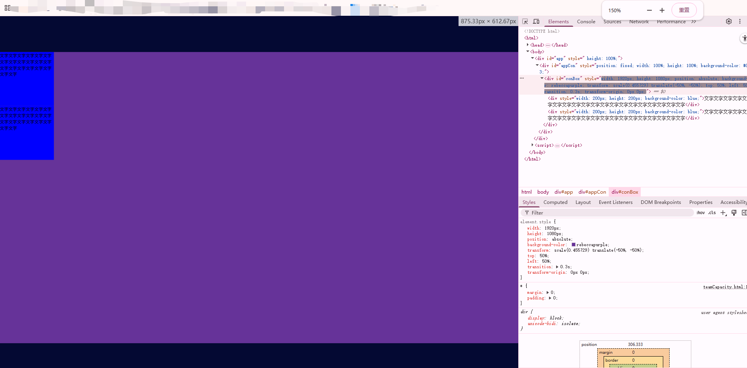The image size is (747, 368).
Task: Expand the margin shorthand triangle
Action: (x=548, y=293)
